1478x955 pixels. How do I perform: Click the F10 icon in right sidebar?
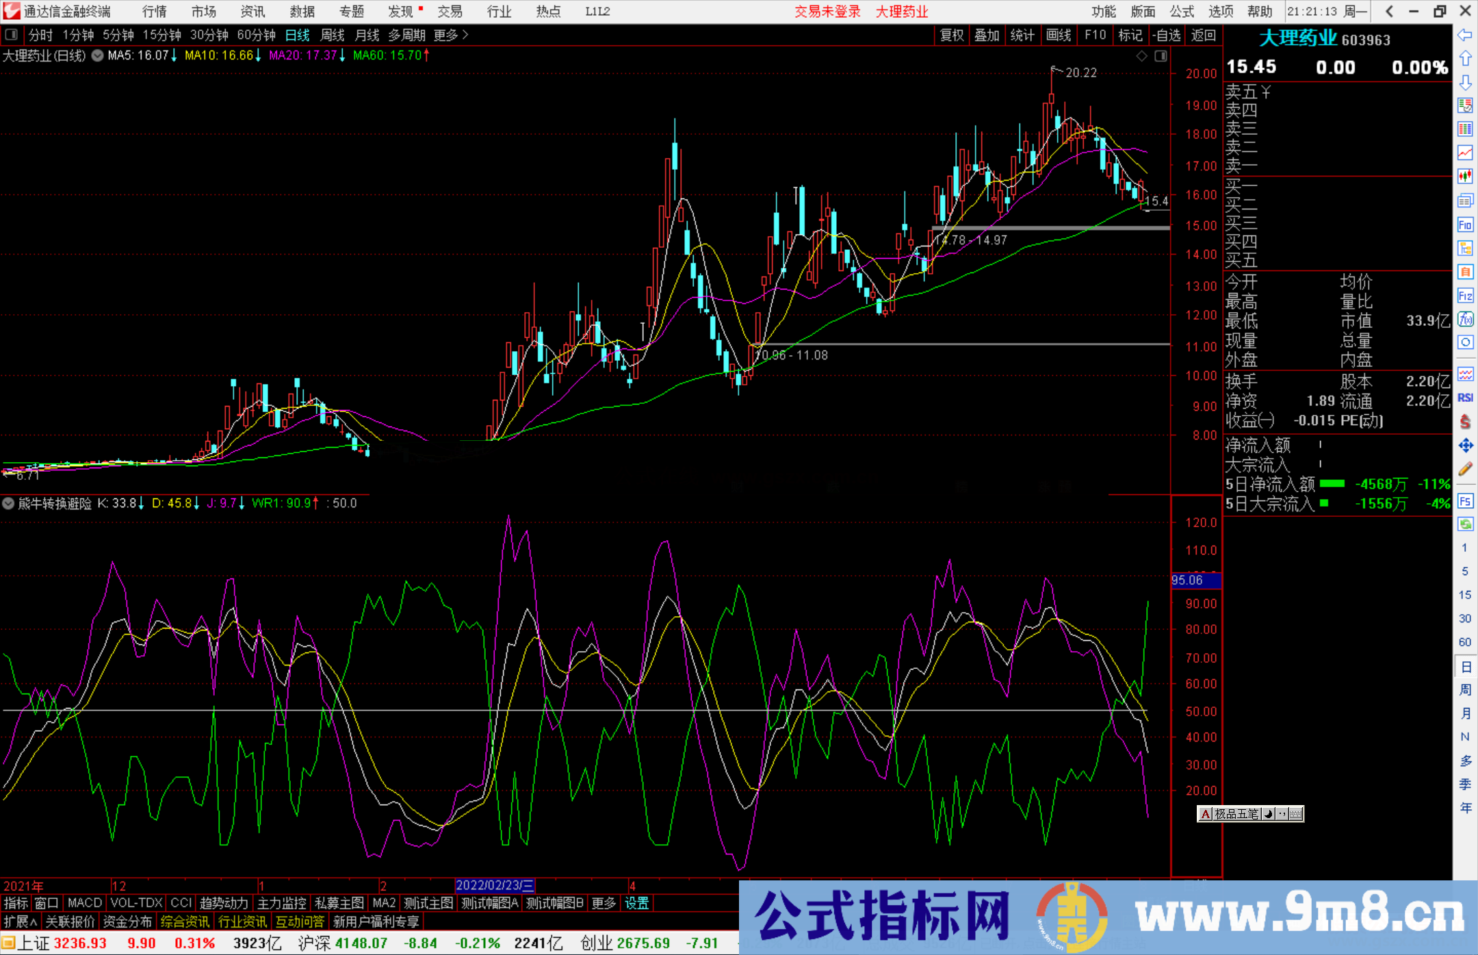tap(1465, 225)
